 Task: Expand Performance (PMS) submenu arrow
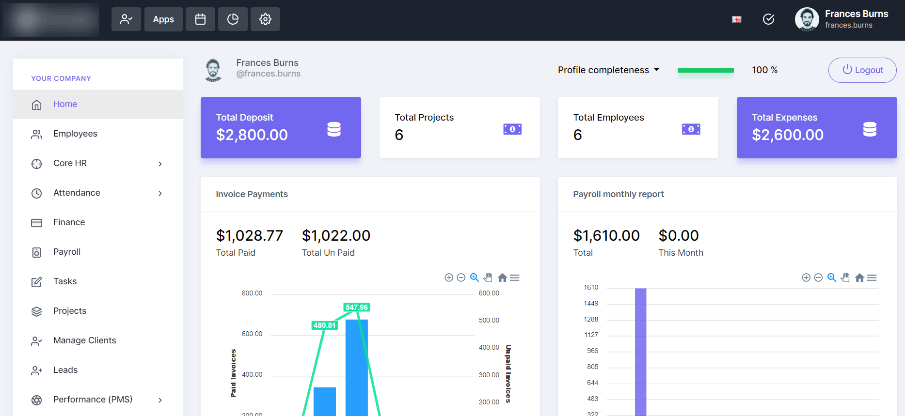[x=160, y=400]
